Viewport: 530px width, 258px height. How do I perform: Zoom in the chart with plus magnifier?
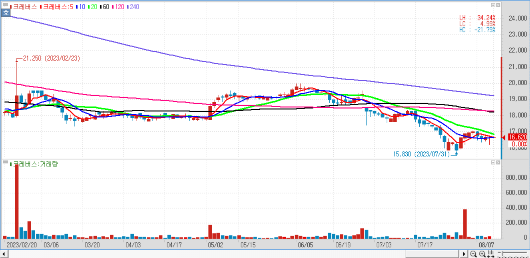(x=482, y=254)
